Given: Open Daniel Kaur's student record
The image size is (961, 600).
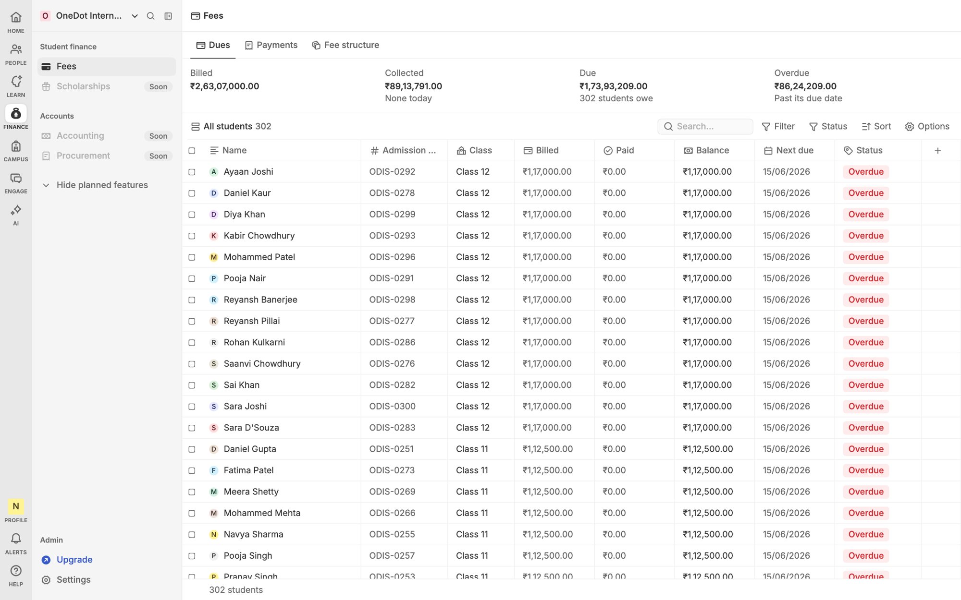Looking at the screenshot, I should (x=247, y=193).
